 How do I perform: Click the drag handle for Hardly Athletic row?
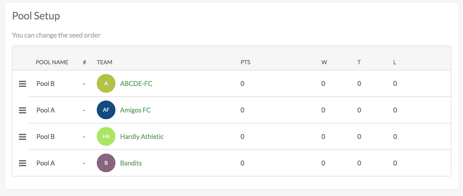click(x=22, y=137)
